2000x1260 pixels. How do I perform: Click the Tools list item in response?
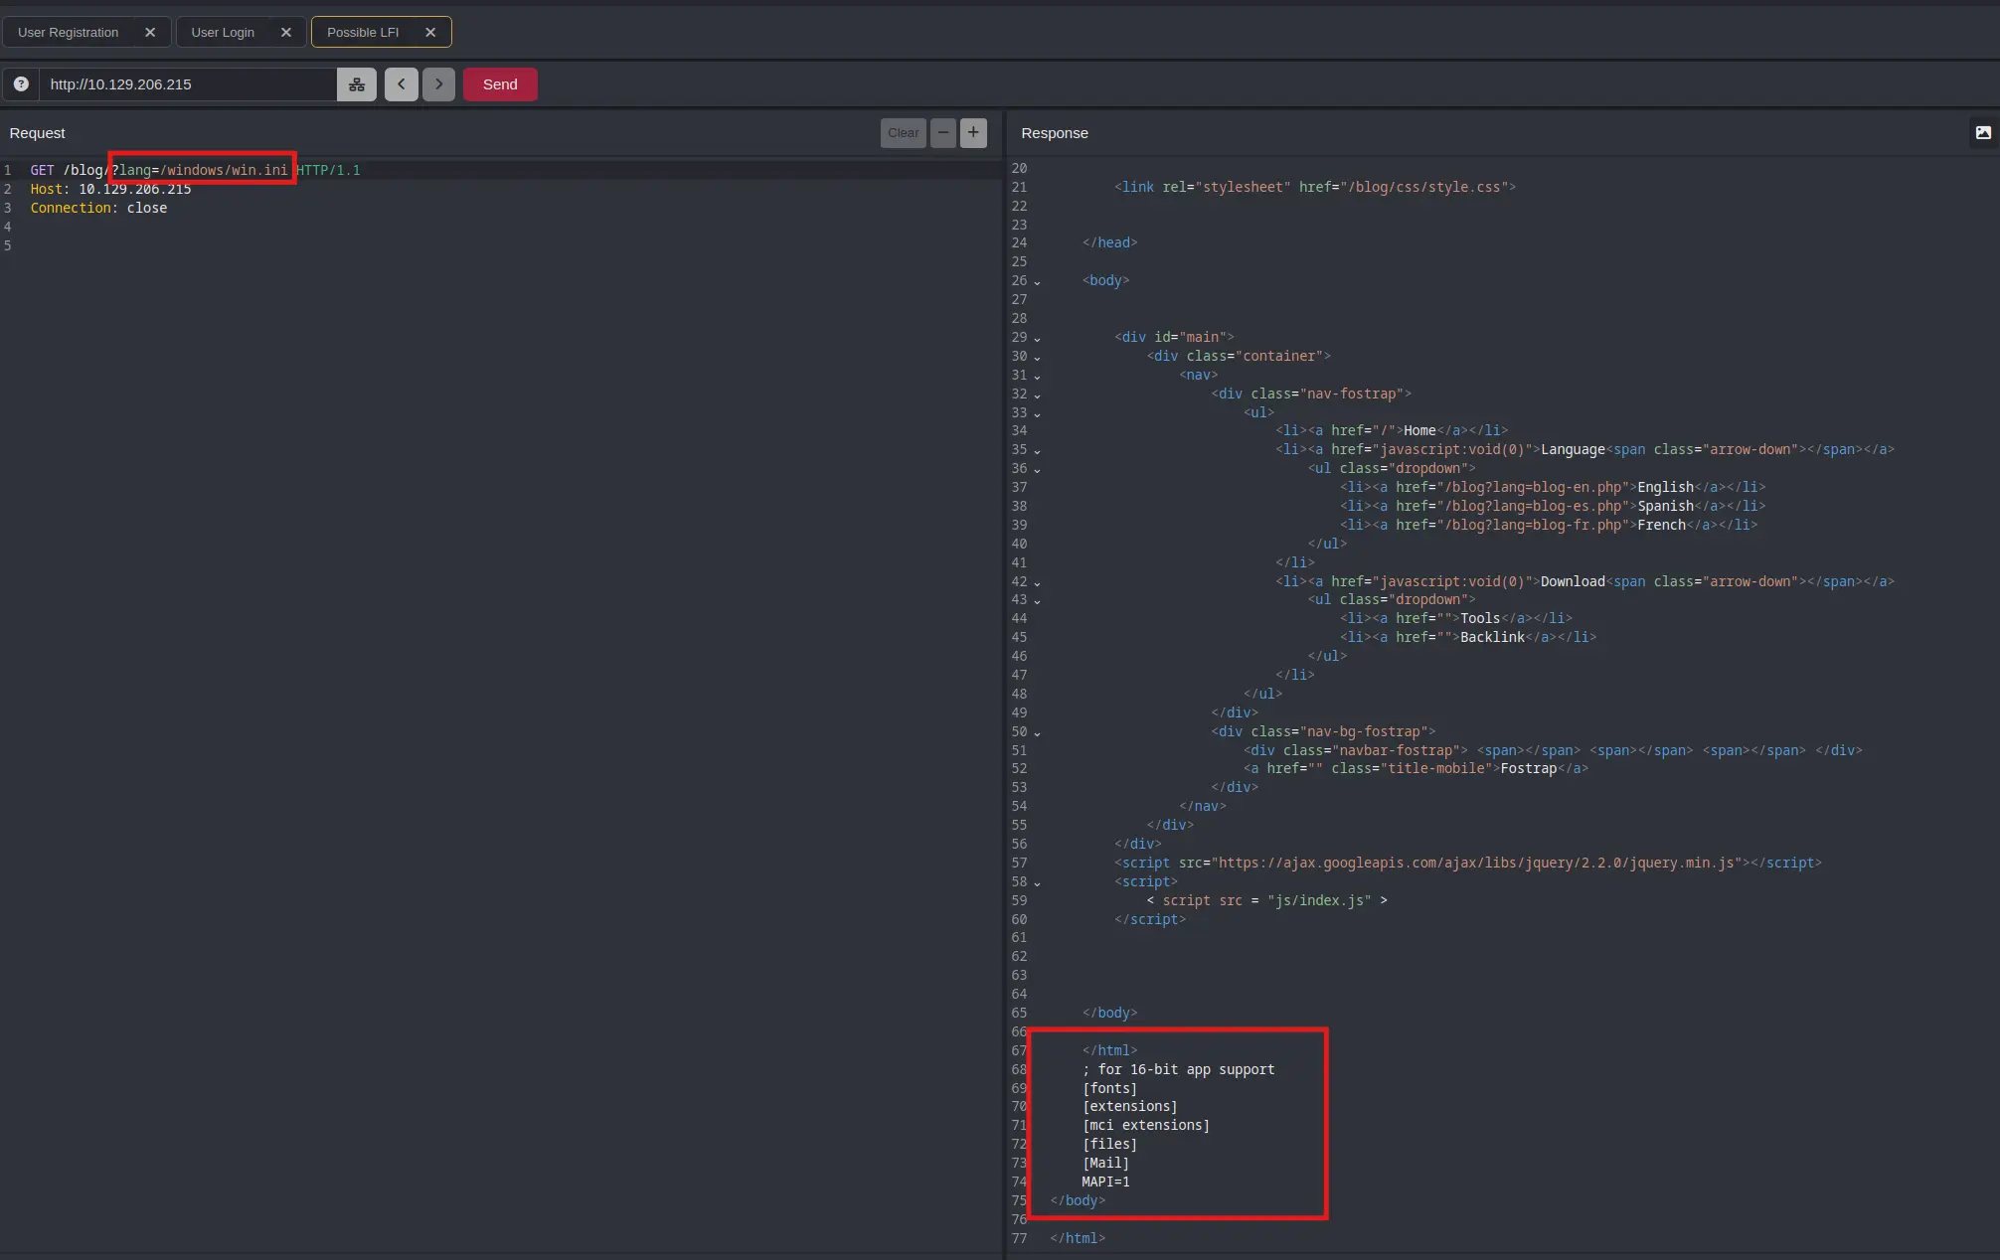pyautogui.click(x=1456, y=618)
